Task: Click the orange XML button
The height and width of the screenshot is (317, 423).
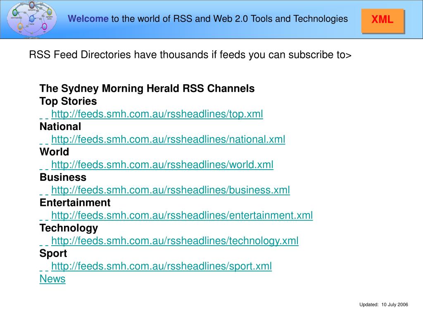Action: (383, 21)
